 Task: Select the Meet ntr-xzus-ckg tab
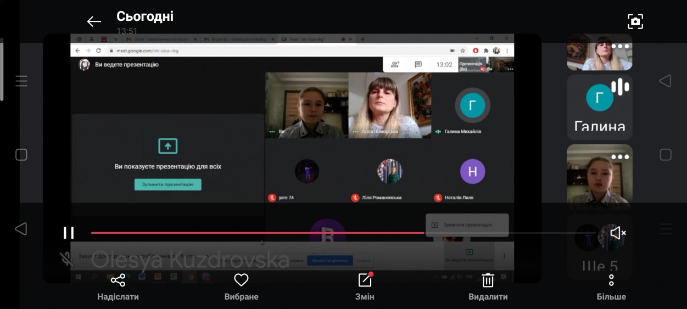(316, 40)
